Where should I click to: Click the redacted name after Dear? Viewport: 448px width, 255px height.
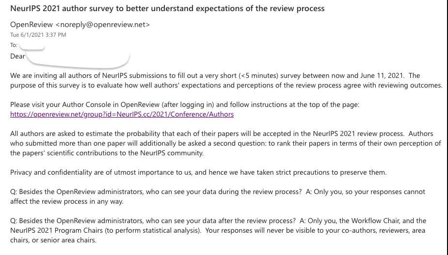tap(78, 59)
